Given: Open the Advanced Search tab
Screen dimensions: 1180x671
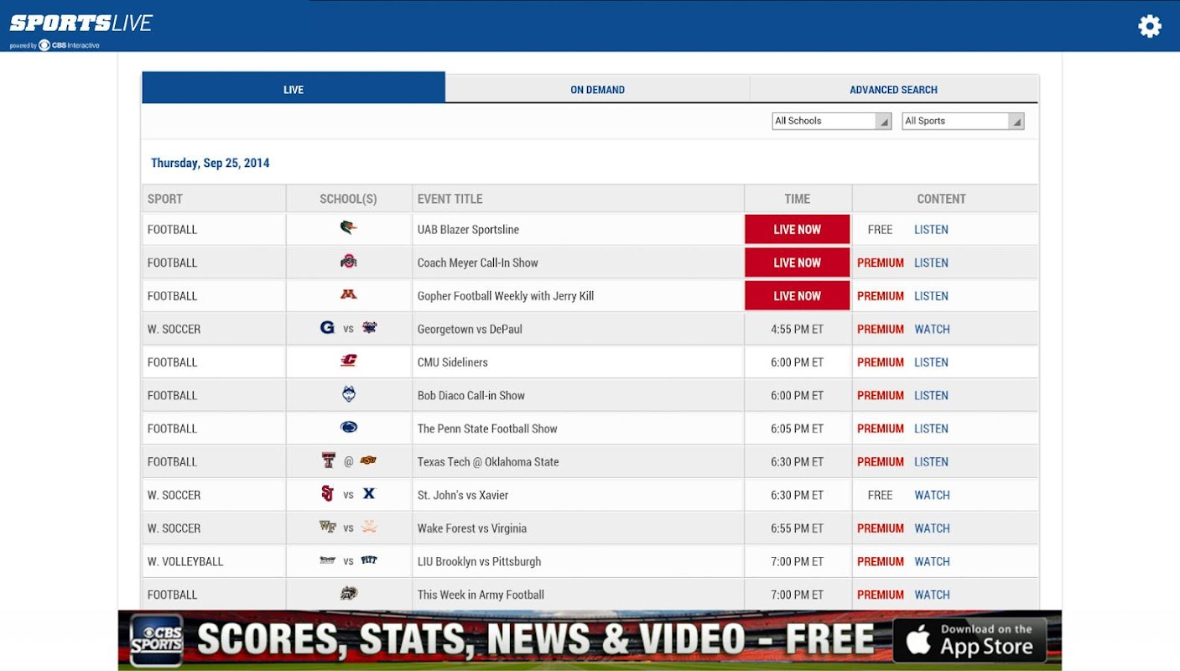Looking at the screenshot, I should coord(893,89).
